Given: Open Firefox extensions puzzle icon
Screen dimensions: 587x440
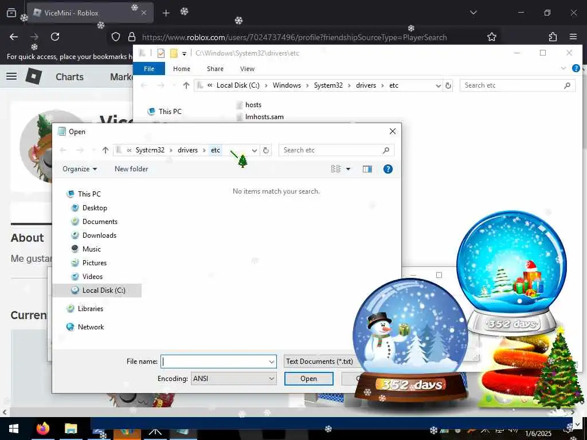Looking at the screenshot, I should tap(553, 37).
